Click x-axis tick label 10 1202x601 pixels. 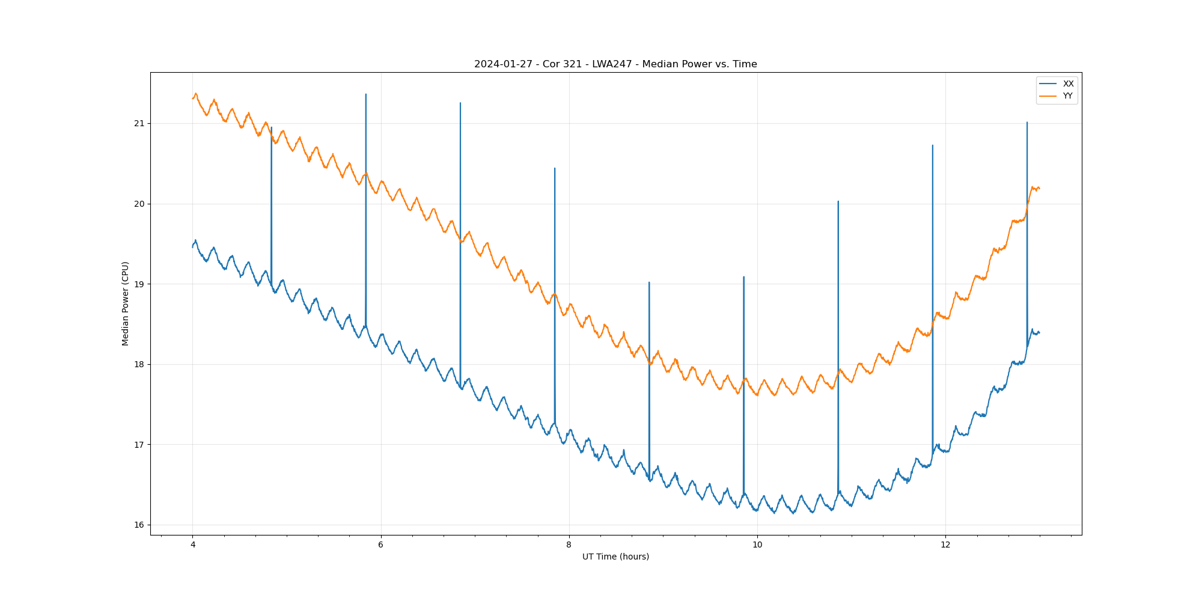757,545
